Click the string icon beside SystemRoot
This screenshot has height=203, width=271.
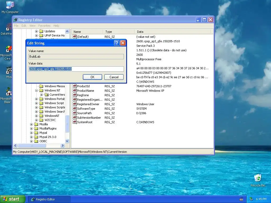74,122
